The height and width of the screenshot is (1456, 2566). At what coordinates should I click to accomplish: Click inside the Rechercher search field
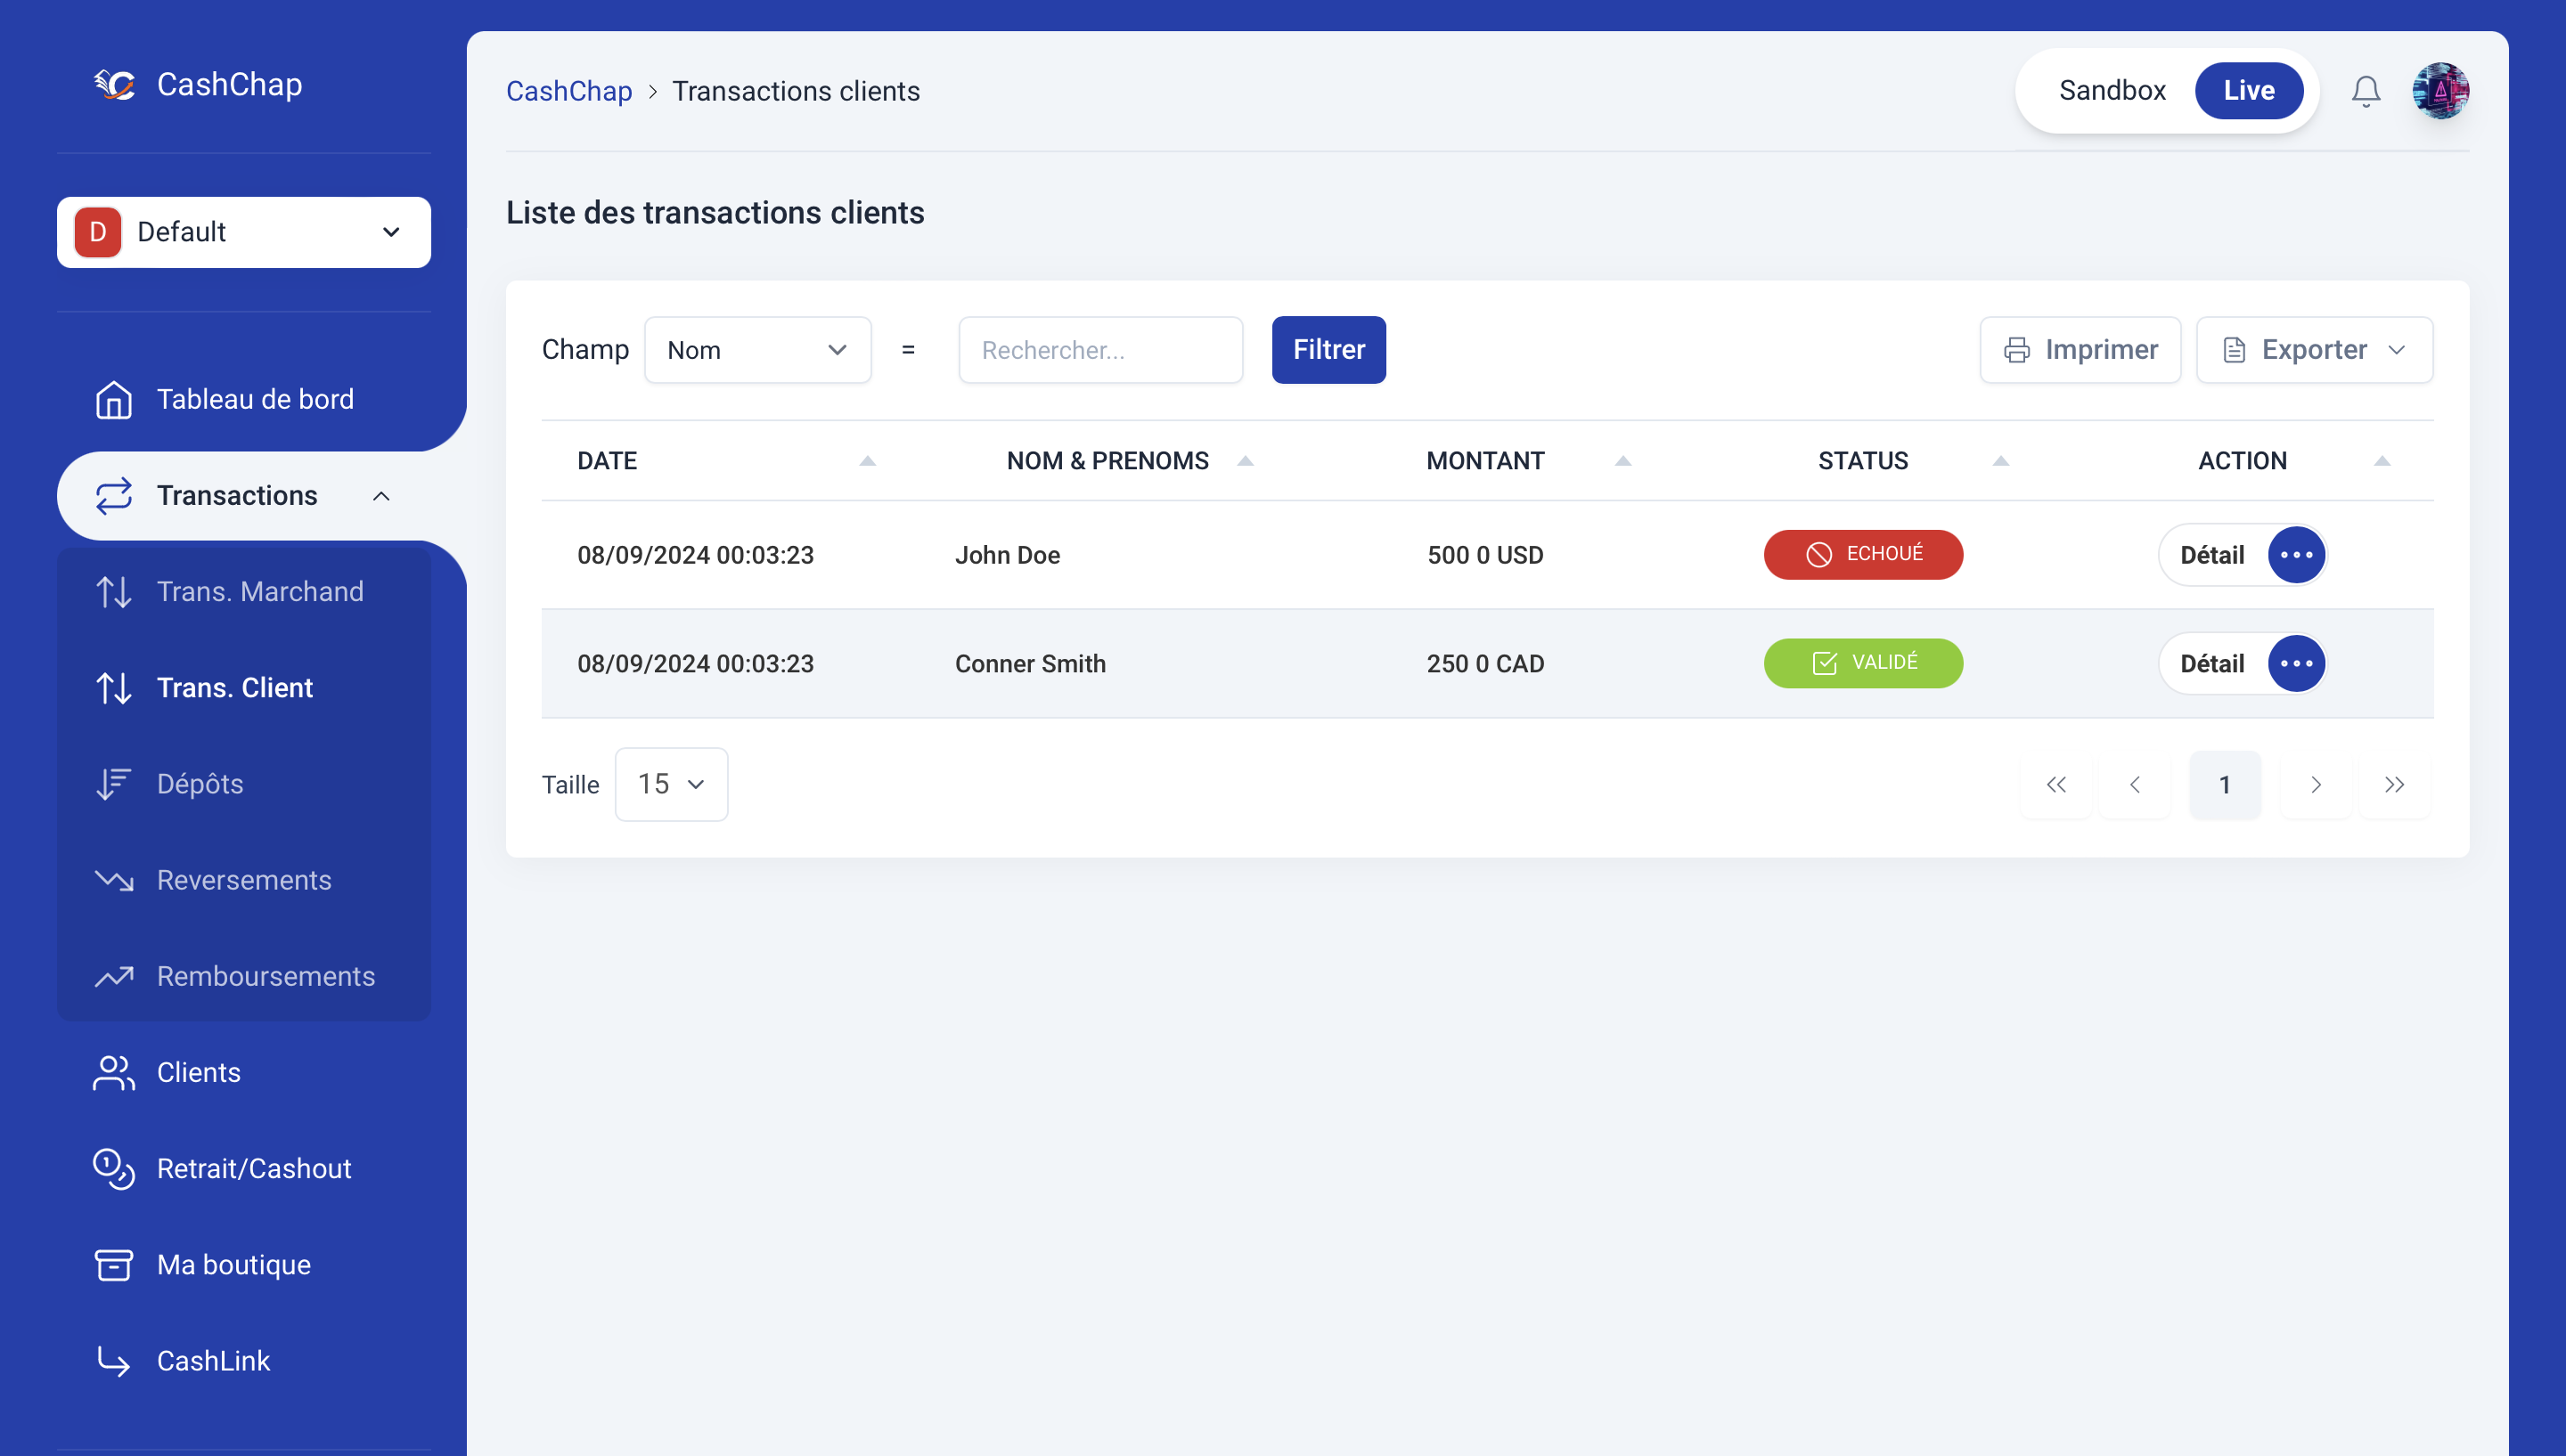pyautogui.click(x=1099, y=349)
